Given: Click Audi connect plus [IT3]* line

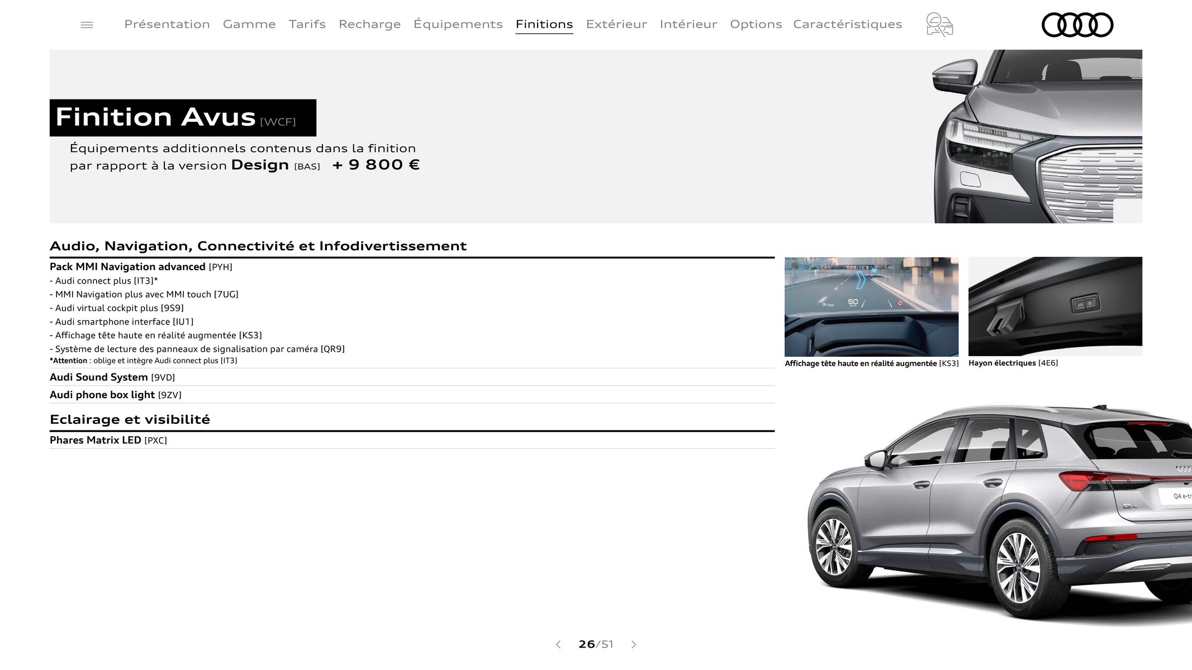Looking at the screenshot, I should click(x=104, y=281).
